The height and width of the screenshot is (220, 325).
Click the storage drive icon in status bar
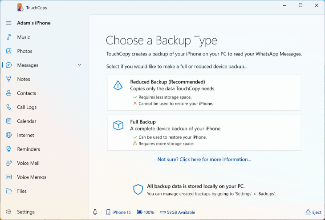click(162, 212)
